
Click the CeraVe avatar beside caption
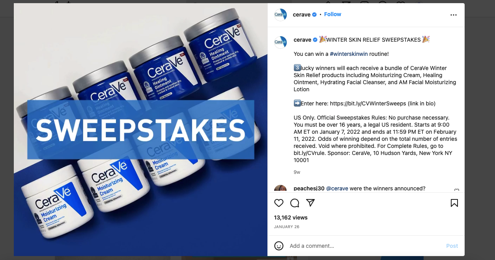[x=280, y=42]
